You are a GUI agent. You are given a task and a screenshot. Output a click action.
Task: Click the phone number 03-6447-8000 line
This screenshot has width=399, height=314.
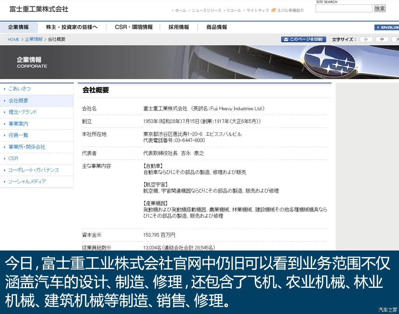[174, 141]
